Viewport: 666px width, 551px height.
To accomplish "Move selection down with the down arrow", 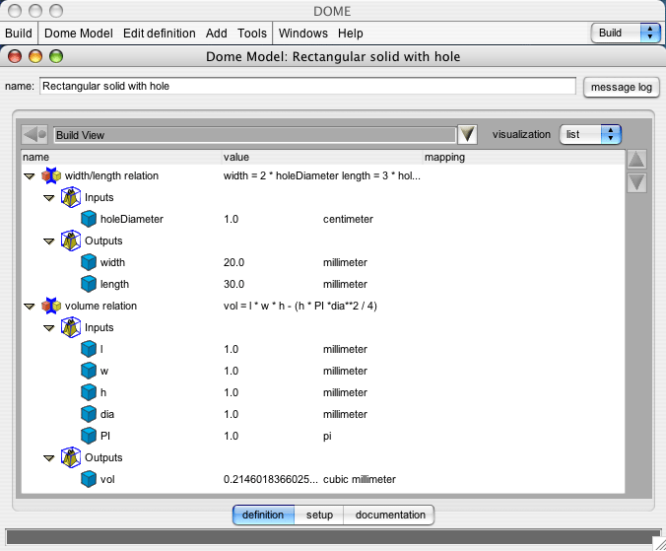I will (636, 183).
